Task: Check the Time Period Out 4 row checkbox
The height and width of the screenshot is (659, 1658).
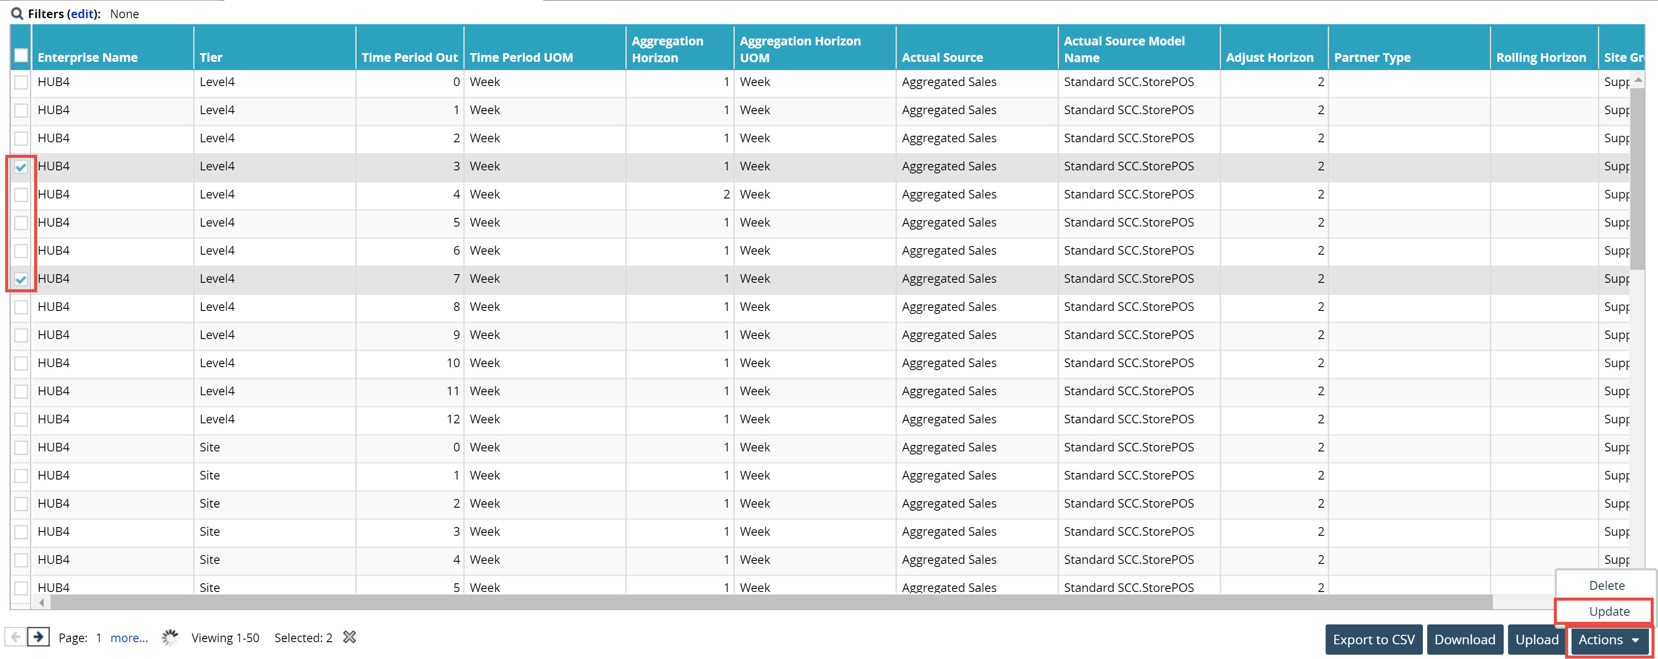Action: click(x=21, y=195)
